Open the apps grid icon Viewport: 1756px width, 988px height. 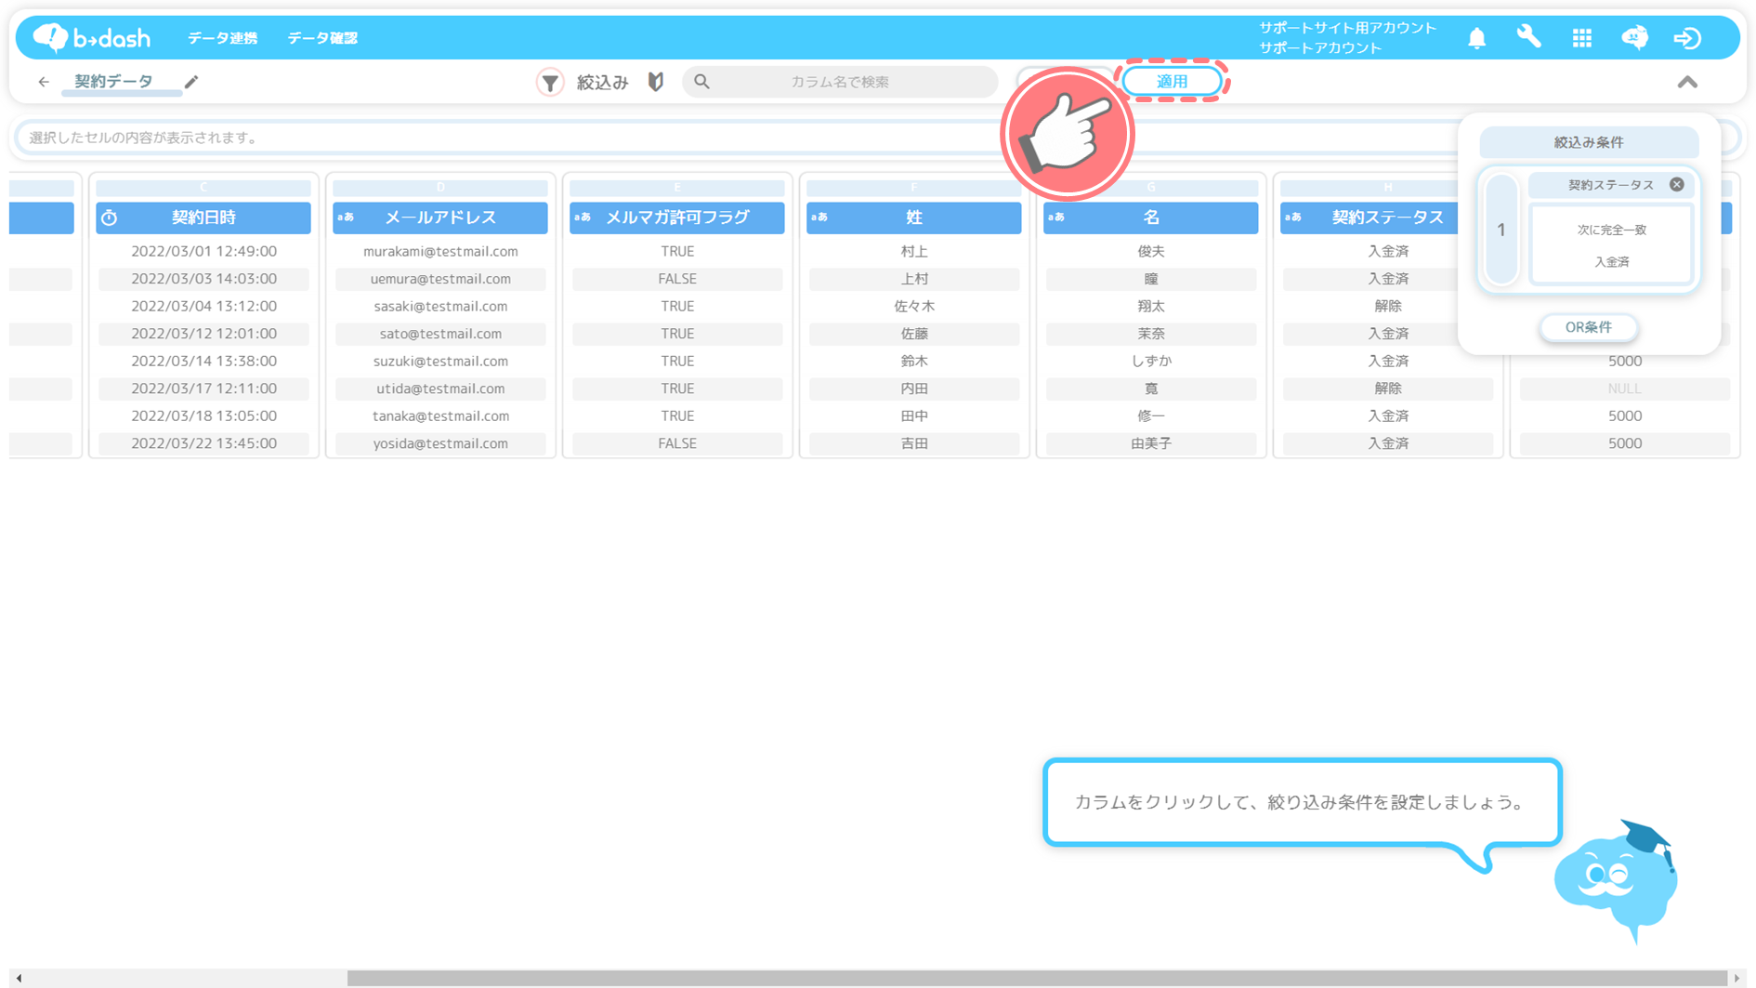point(1581,37)
